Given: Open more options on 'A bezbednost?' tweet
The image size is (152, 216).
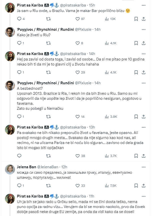Looking at the screenshot, I should (144, 83).
